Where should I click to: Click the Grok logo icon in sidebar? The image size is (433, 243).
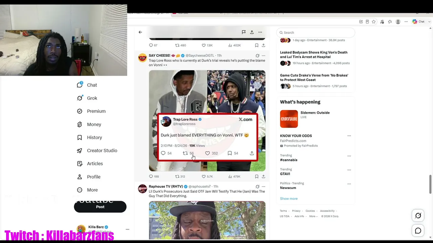[x=80, y=98]
